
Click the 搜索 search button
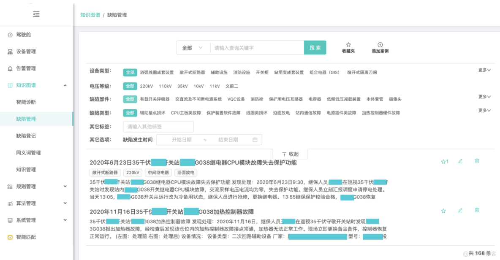[315, 47]
